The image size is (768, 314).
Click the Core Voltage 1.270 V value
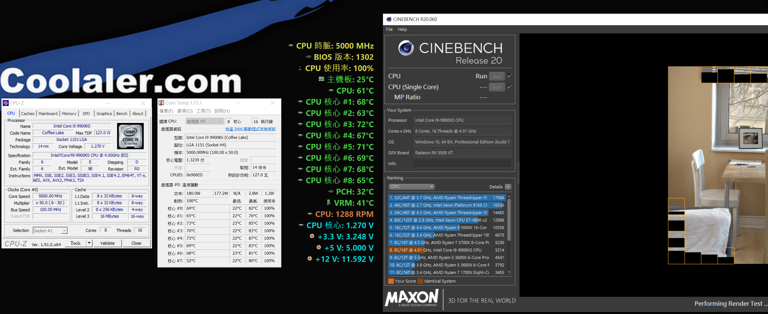coord(98,146)
